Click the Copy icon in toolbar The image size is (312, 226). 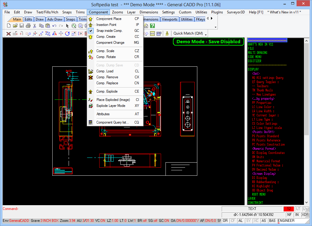(x=41, y=26)
